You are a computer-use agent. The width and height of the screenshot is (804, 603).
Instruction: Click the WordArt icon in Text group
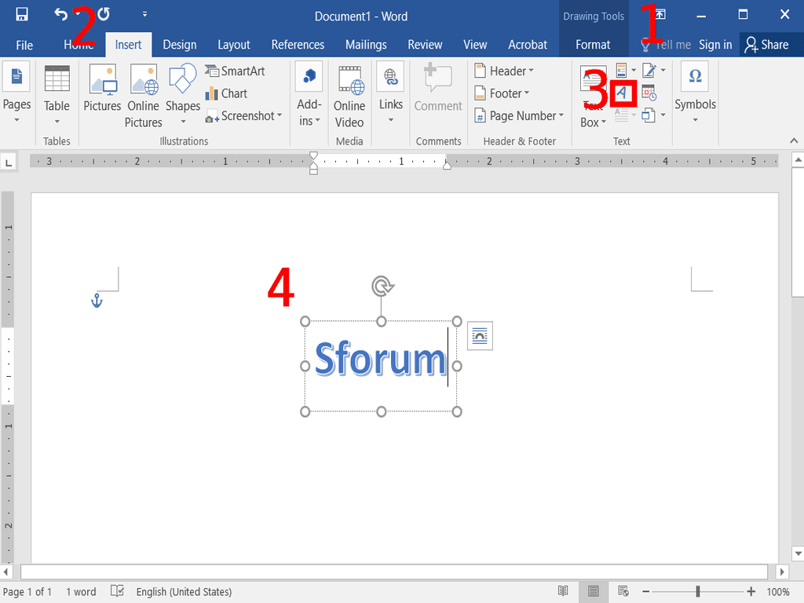(x=623, y=93)
